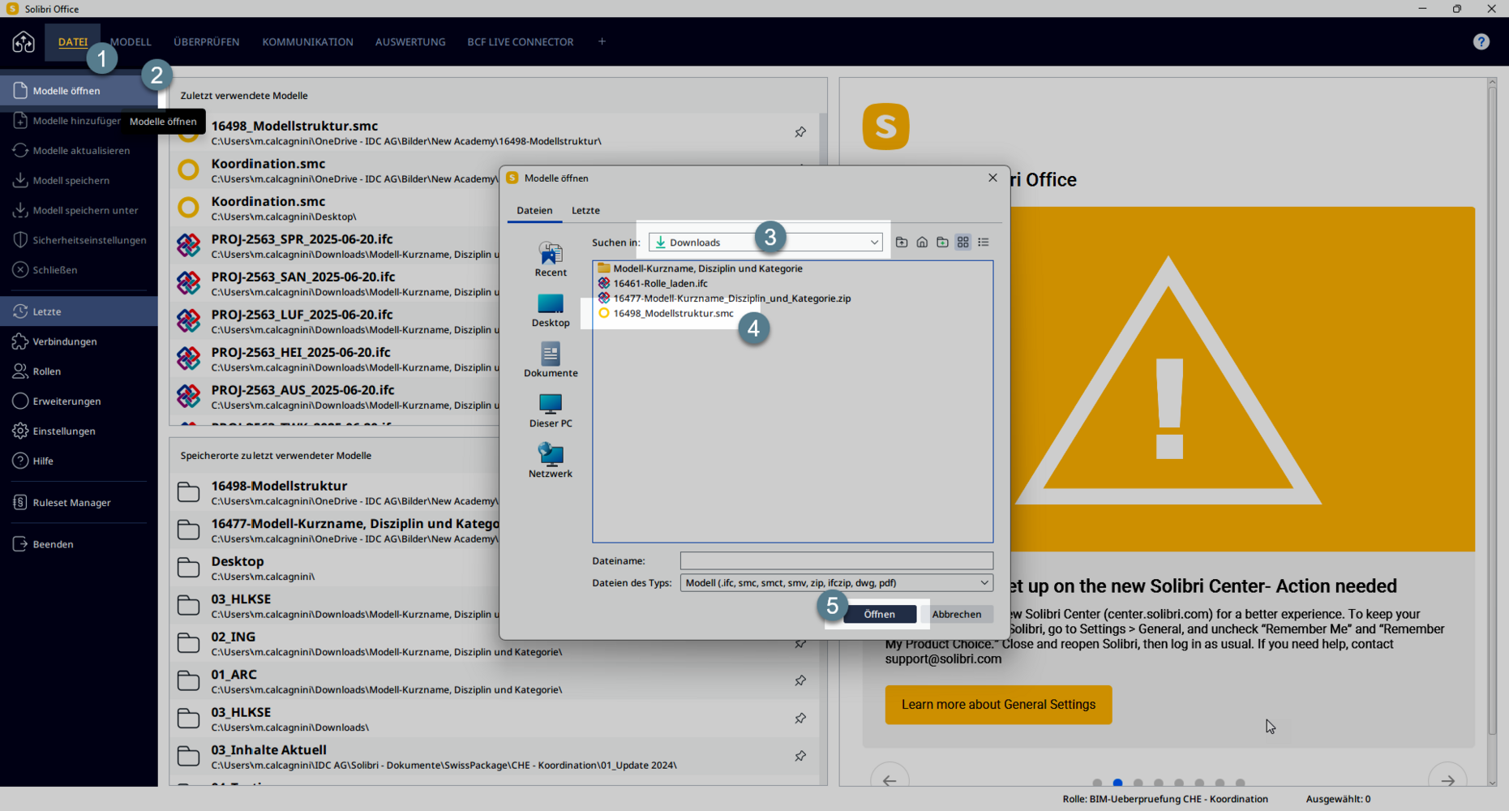Create new folder in file dialog
1509x811 pixels.
pyautogui.click(x=942, y=242)
